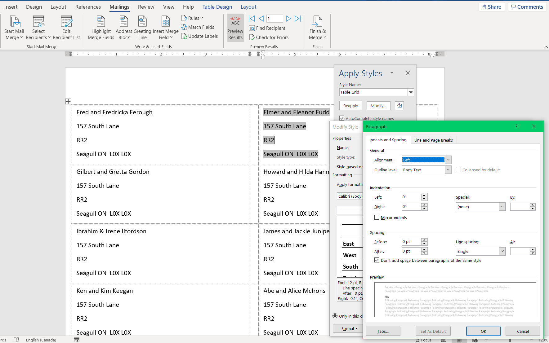Go to the first record
This screenshot has width=549, height=343.
coord(252,19)
